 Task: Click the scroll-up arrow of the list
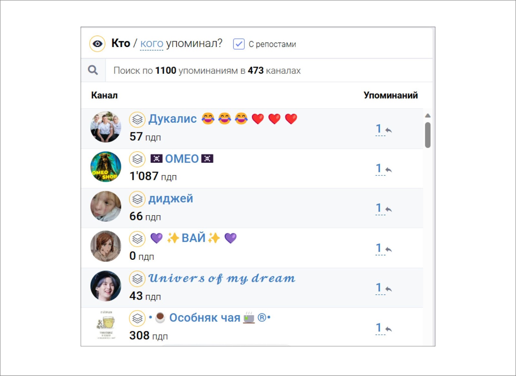click(x=428, y=116)
